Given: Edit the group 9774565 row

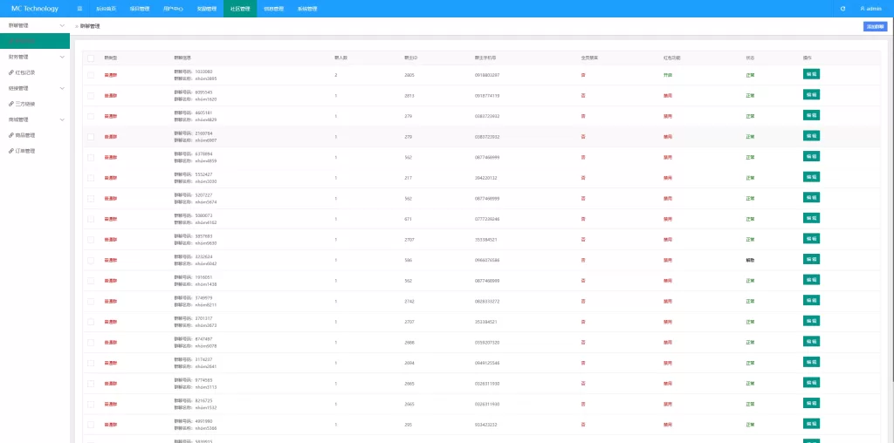Looking at the screenshot, I should 811,383.
